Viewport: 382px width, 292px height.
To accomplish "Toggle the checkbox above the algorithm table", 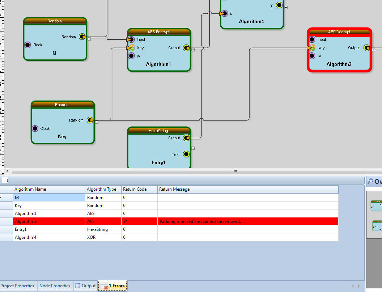I will tap(5, 180).
